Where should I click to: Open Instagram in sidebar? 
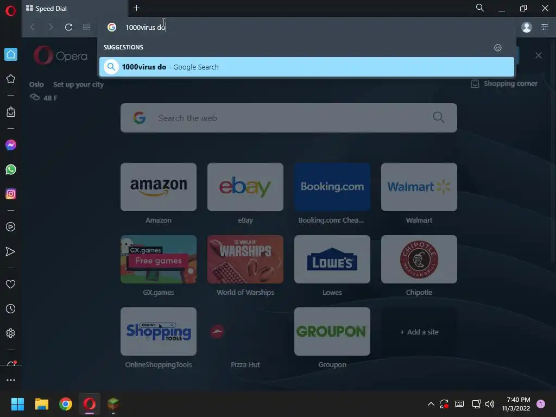(11, 194)
